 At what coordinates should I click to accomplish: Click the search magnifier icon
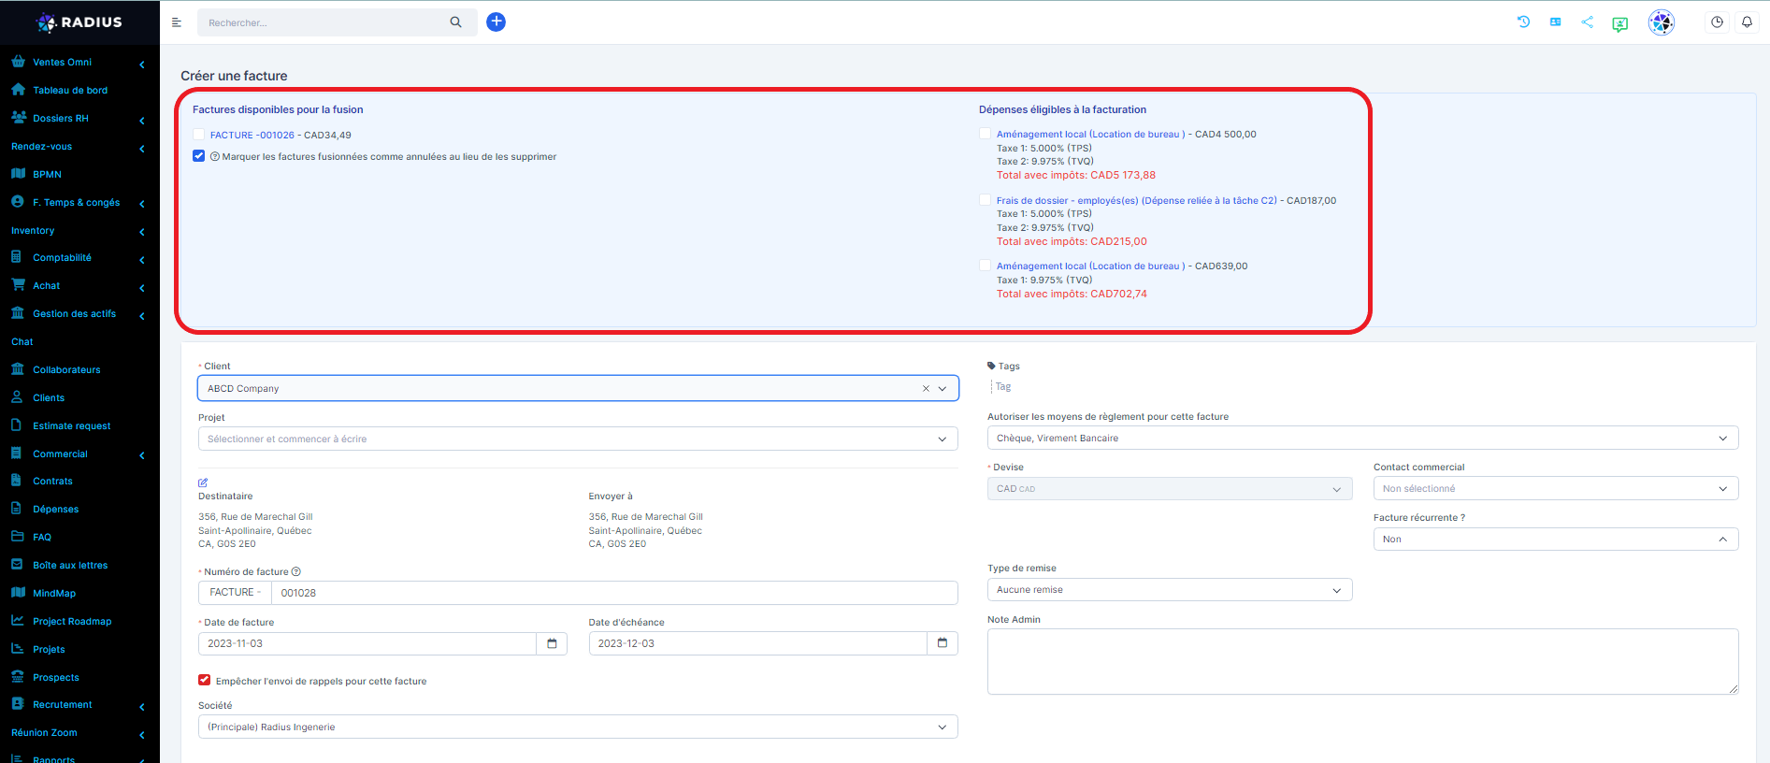pyautogui.click(x=455, y=22)
